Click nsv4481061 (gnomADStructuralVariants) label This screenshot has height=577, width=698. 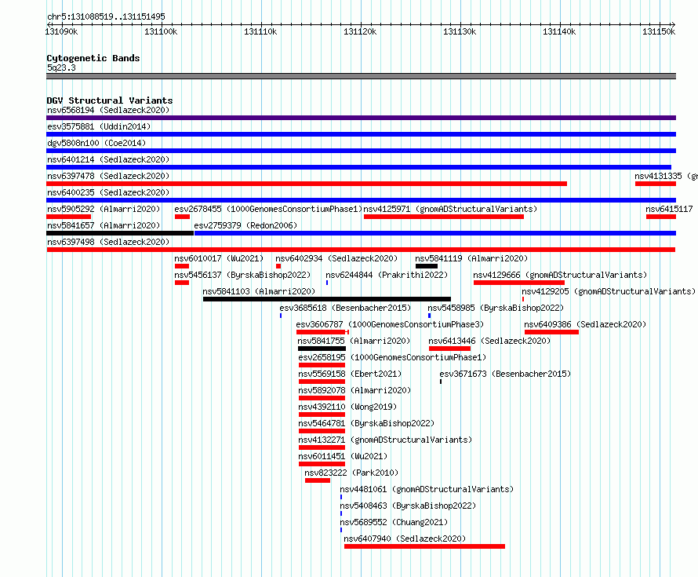pos(427,489)
